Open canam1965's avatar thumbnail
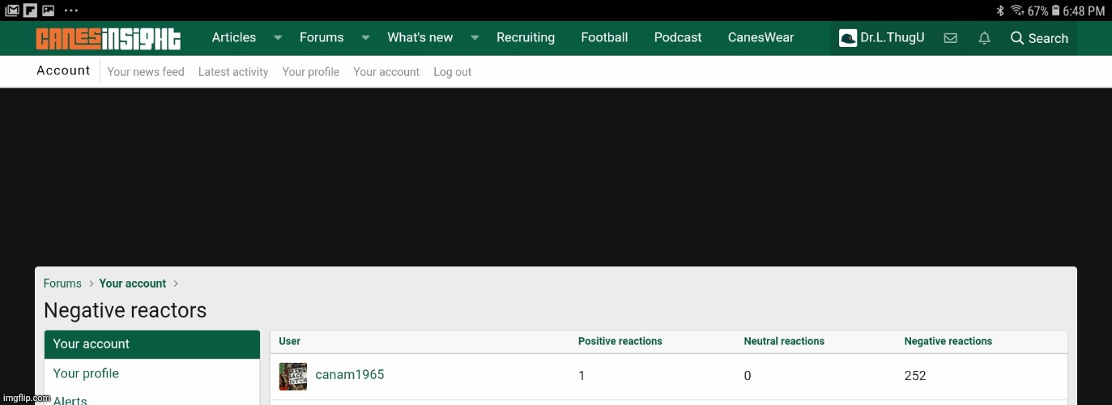This screenshot has width=1112, height=405. 293,376
